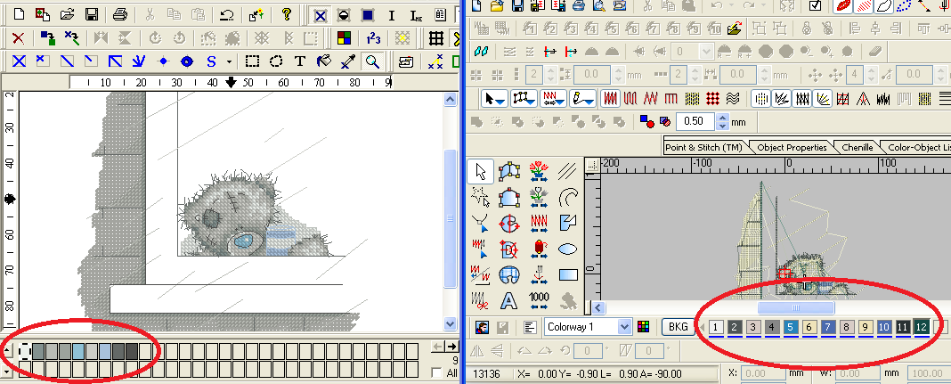Click the up arrow of the left vertical scrollbar

(451, 99)
